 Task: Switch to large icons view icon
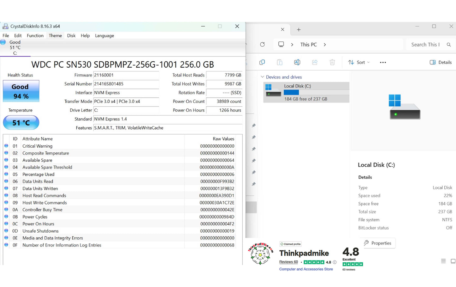pos(453,261)
